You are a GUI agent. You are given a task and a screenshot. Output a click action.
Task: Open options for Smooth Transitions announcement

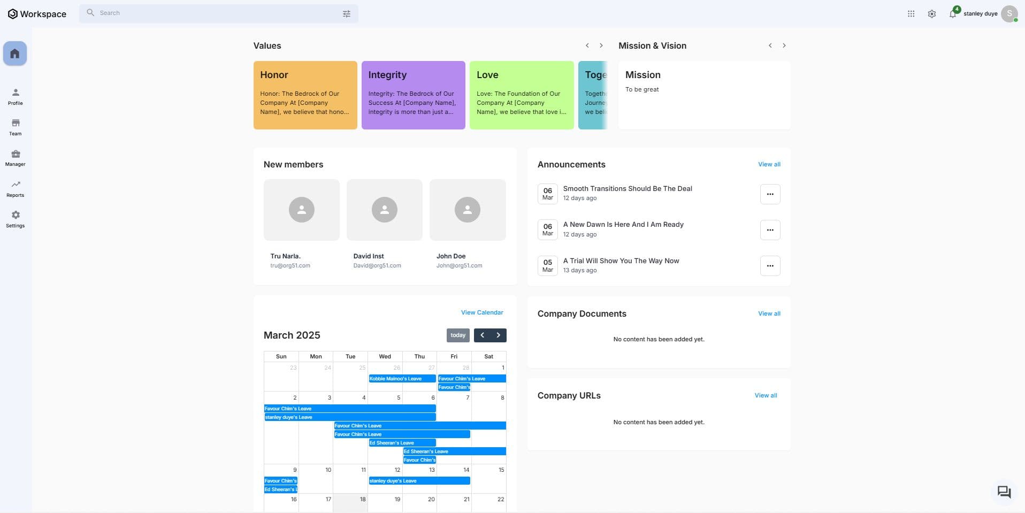pos(770,194)
